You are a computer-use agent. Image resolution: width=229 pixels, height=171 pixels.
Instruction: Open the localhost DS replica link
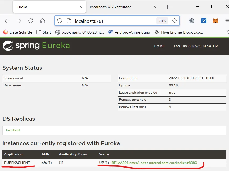[13, 130]
